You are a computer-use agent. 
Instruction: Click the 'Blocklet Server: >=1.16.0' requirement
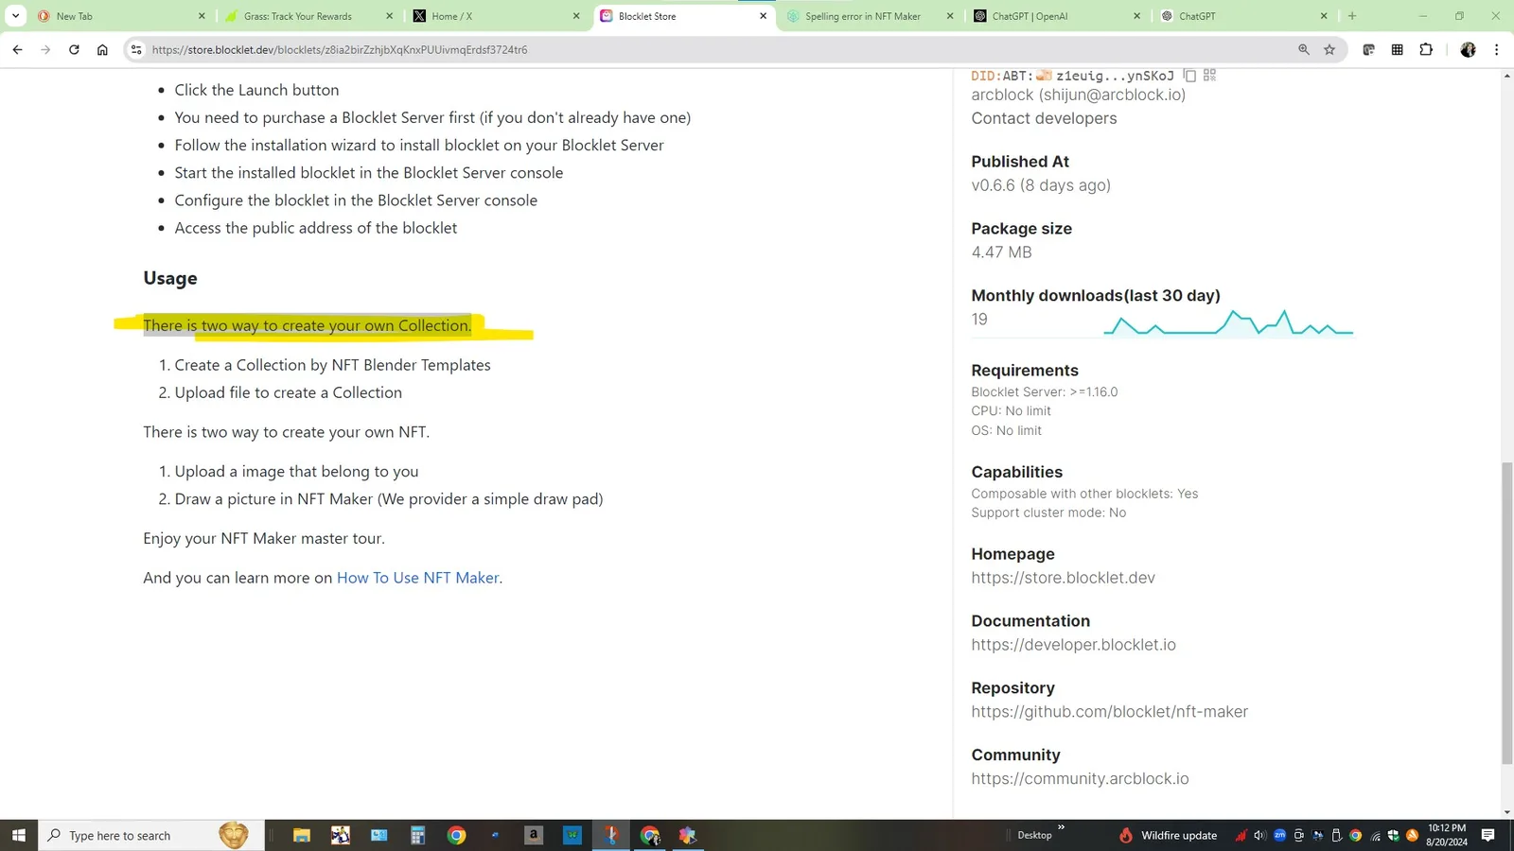[1044, 391]
